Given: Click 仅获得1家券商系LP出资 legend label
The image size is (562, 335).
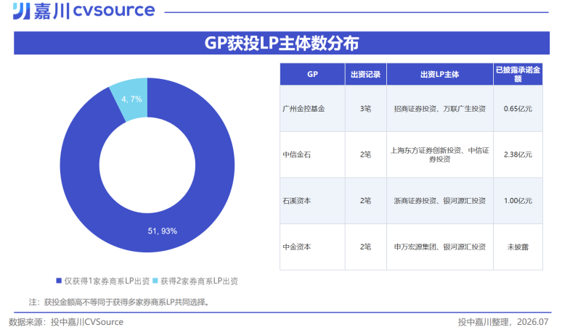Looking at the screenshot, I should point(107,281).
